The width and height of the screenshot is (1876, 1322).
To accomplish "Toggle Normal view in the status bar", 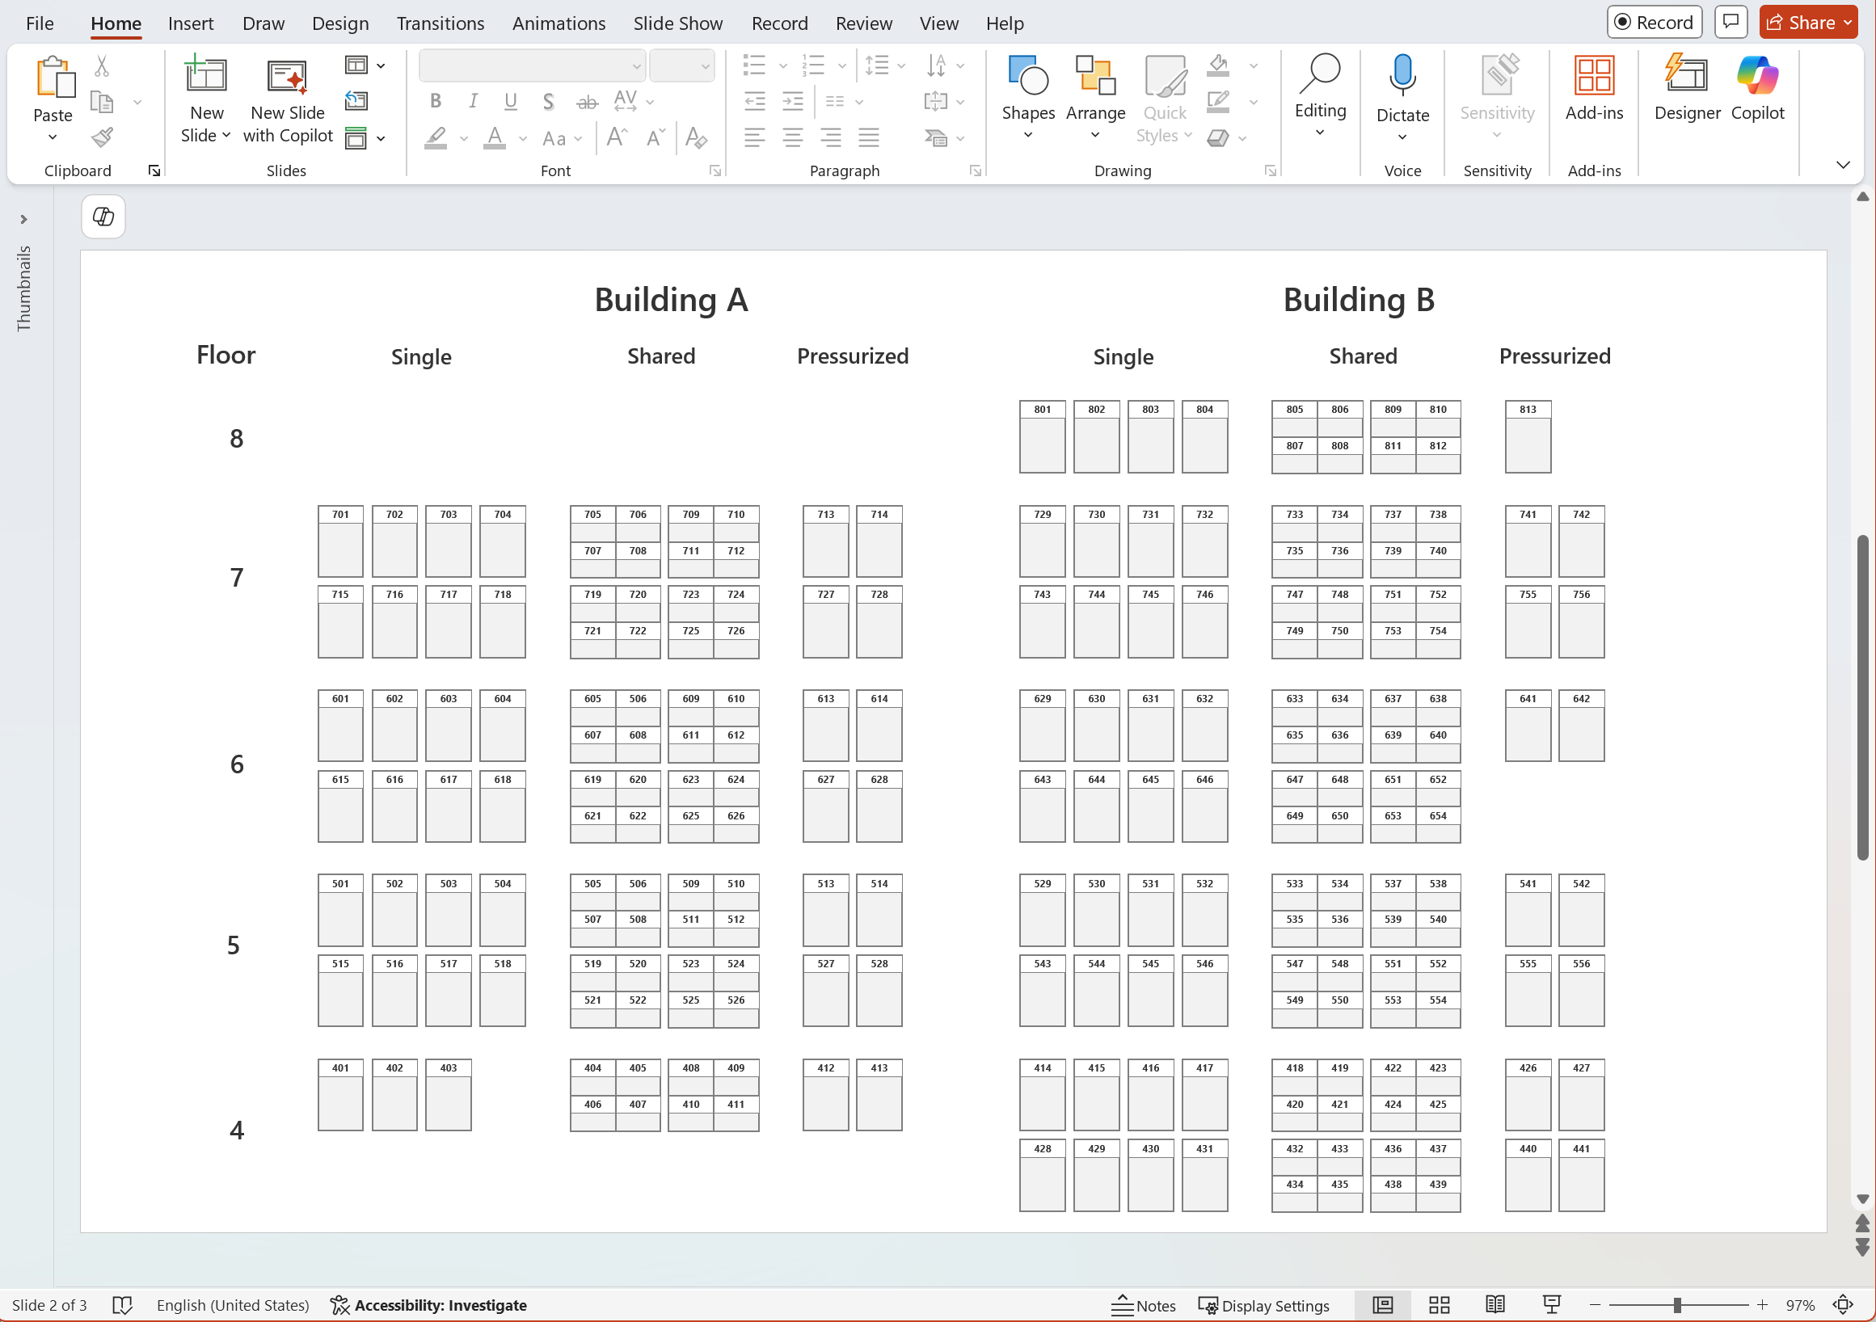I will (x=1382, y=1305).
